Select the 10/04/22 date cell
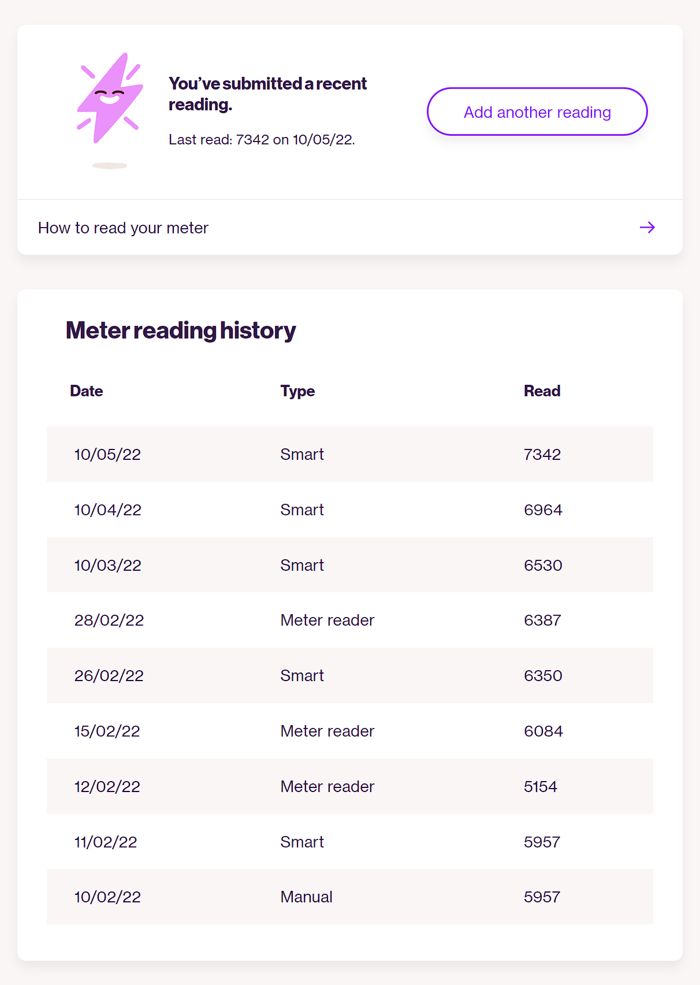Screen dimensions: 700x985 pos(108,510)
